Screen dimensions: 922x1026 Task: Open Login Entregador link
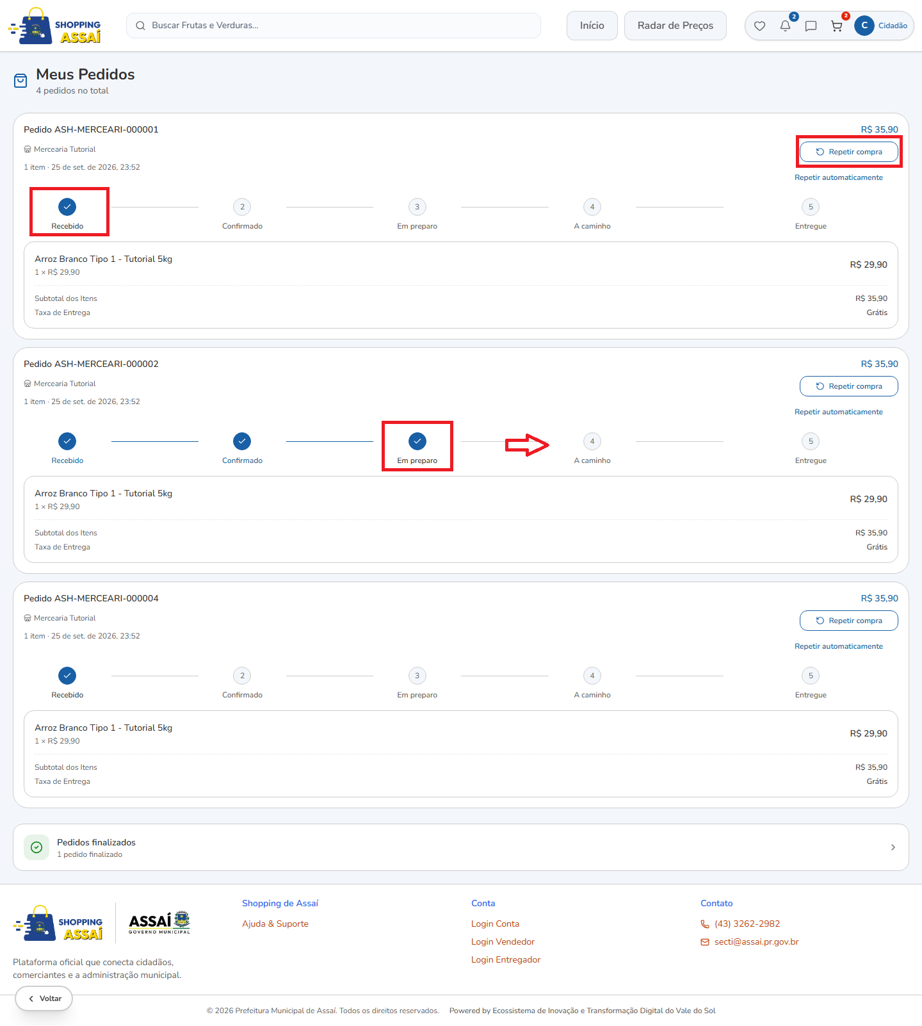[506, 959]
